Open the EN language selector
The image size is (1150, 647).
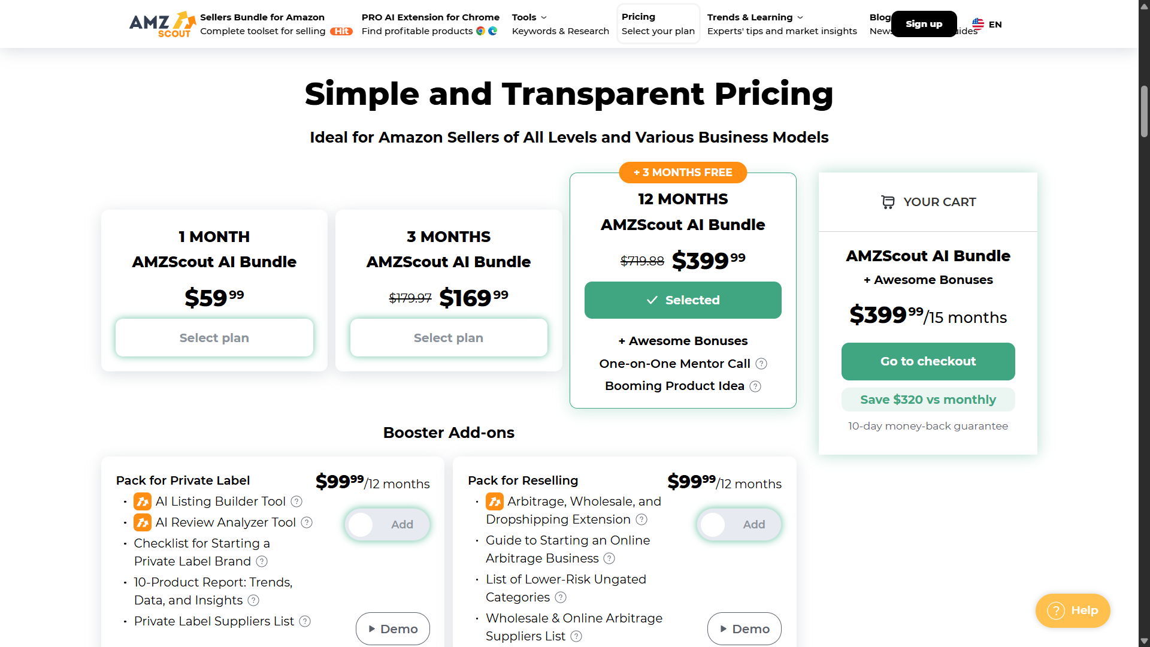986,24
